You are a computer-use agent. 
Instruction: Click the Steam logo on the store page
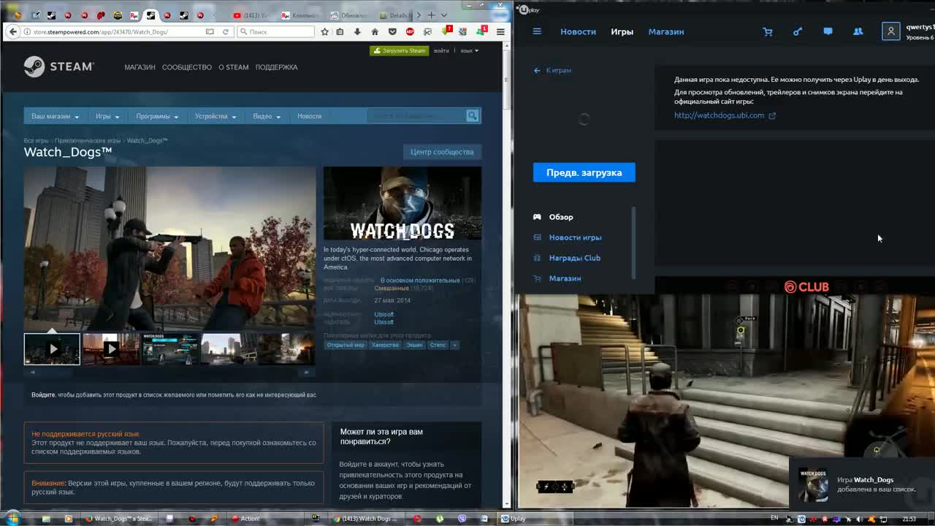click(x=58, y=66)
